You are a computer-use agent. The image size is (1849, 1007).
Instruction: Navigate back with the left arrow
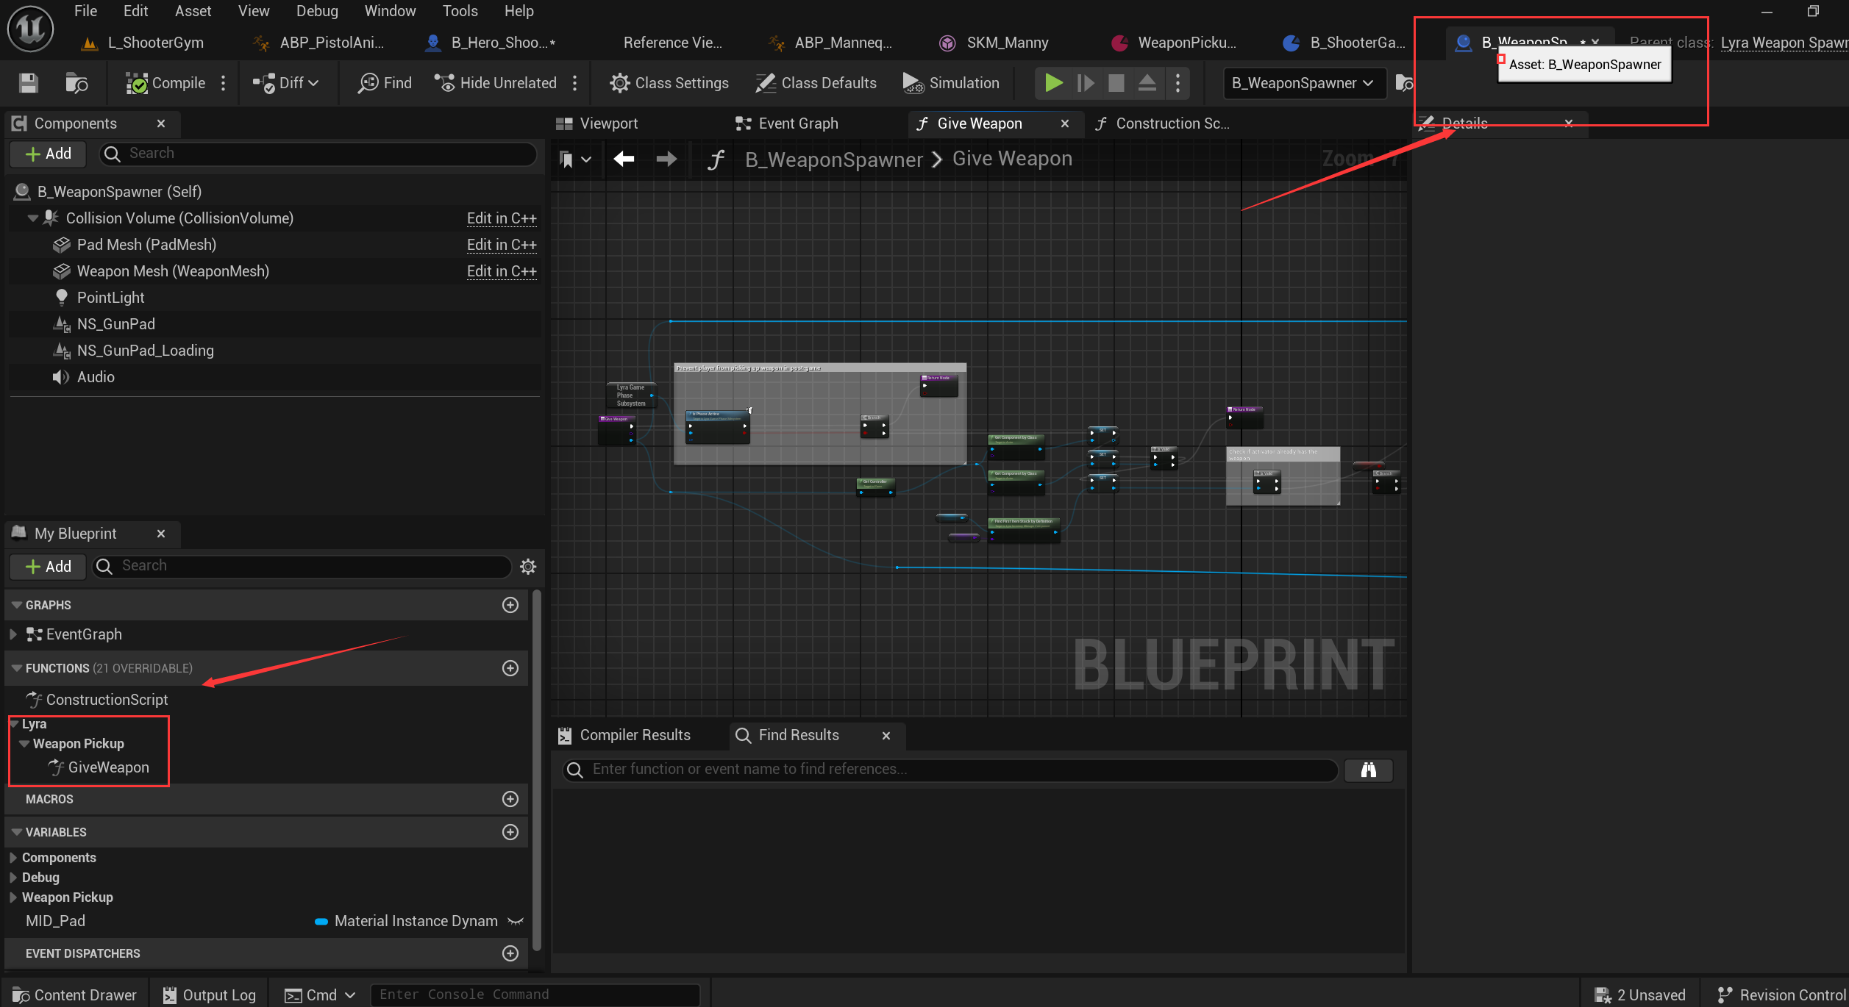coord(624,159)
